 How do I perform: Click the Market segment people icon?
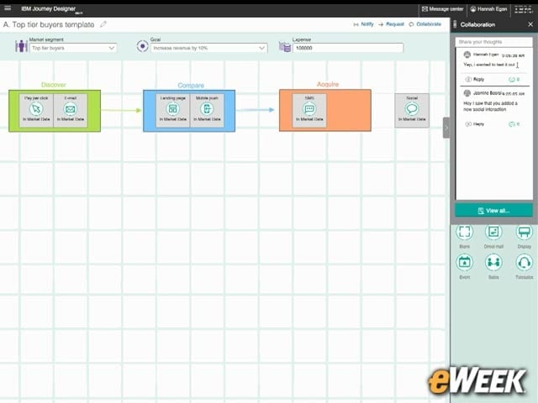coord(21,46)
